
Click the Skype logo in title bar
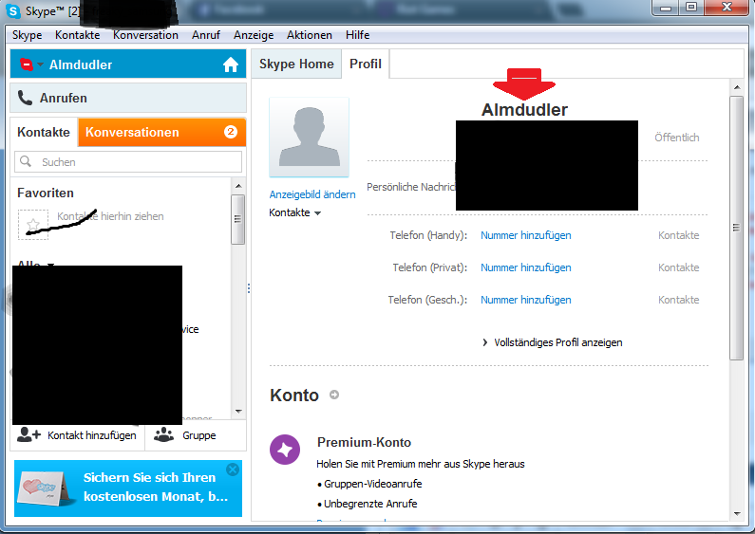(12, 10)
